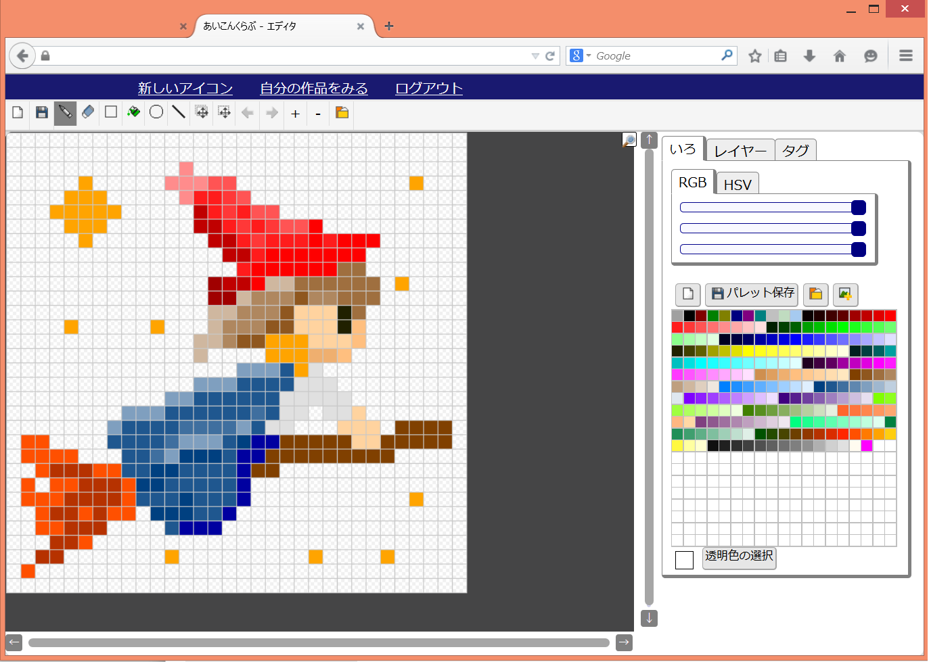Close the あいこんくらぶ - エディタ tab
The width and height of the screenshot is (929, 662).
tap(361, 26)
